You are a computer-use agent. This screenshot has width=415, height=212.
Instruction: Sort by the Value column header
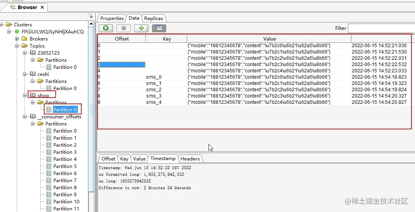click(269, 39)
